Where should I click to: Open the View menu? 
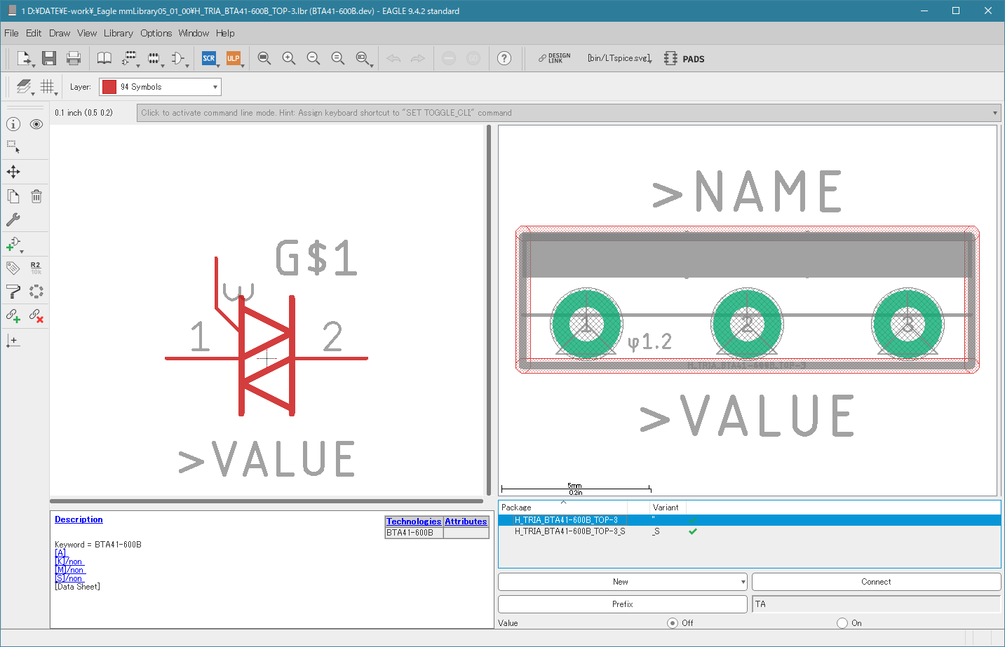tap(87, 33)
